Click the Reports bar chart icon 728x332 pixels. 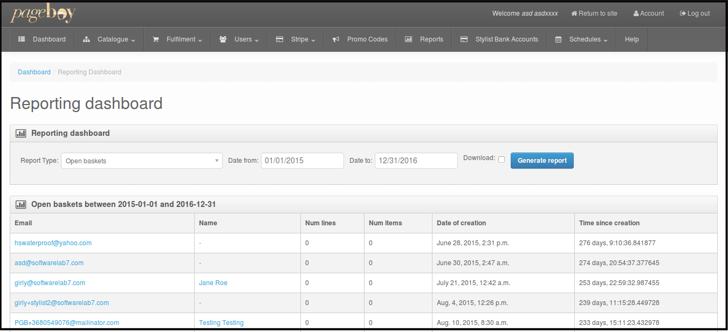[409, 39]
